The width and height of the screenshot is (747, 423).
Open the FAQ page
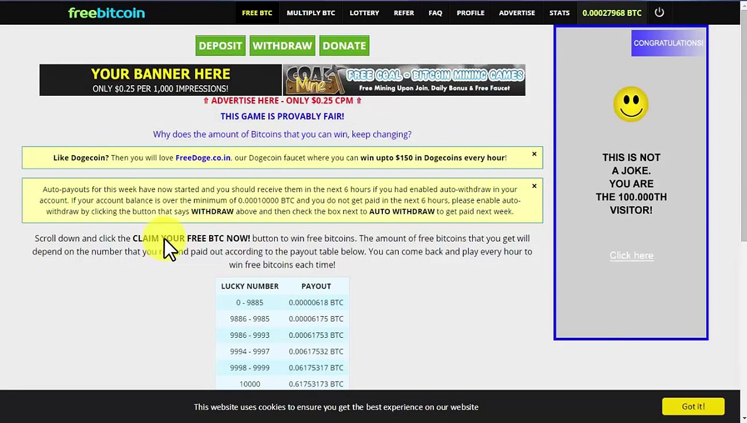435,13
